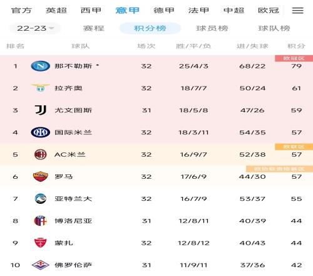Image resolution: width=313 pixels, height=276 pixels.
Task: Click the Inter Milan team logo
Action: 40,132
